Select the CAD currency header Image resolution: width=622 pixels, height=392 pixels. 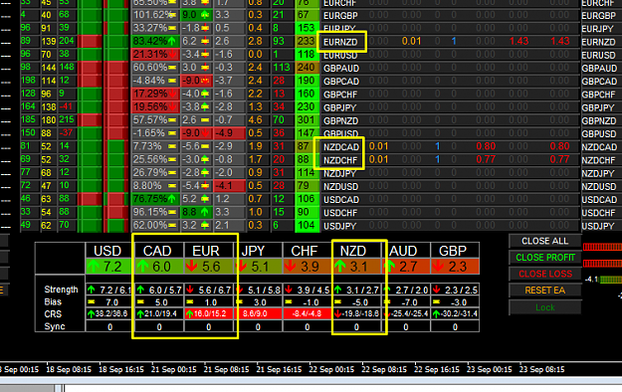point(157,251)
